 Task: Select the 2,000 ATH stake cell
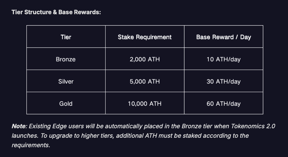click(x=145, y=59)
